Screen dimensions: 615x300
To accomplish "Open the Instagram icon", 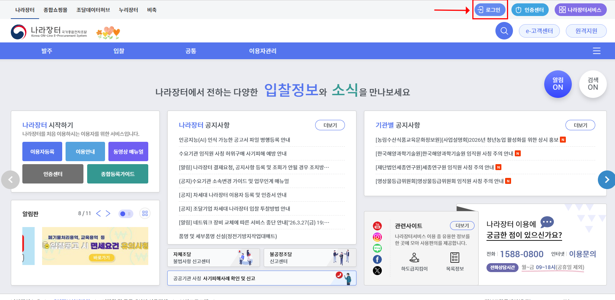I will tap(377, 237).
